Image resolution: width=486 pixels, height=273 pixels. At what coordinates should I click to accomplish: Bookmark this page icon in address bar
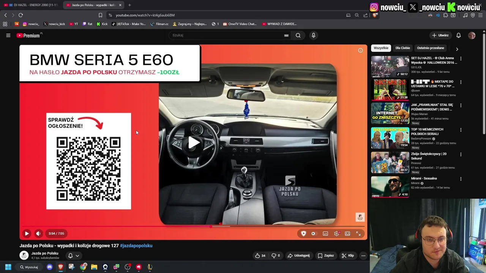tap(100, 15)
